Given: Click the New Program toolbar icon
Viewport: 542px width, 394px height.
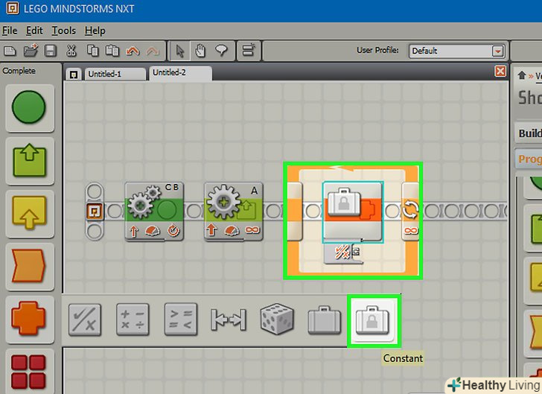Looking at the screenshot, I should [10, 51].
